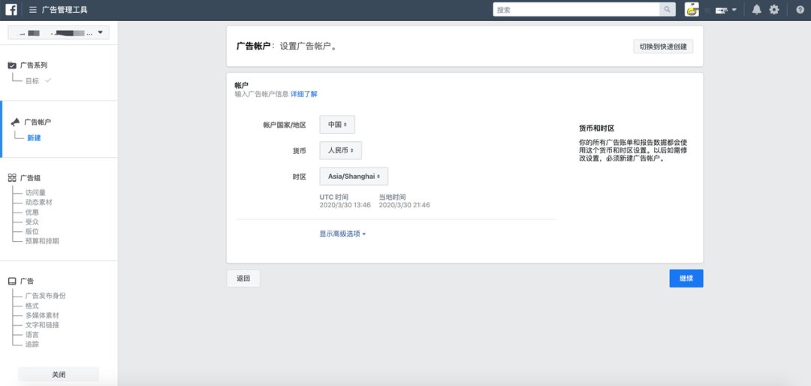Viewport: 811px width, 386px height.
Task: Click the 关闭 button in the sidebar
Action: (x=59, y=375)
